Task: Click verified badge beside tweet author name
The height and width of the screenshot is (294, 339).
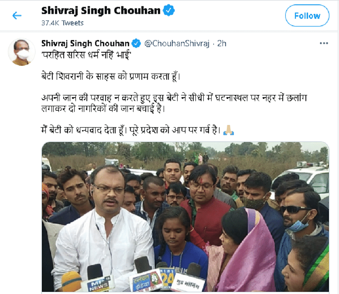Action: 136,44
